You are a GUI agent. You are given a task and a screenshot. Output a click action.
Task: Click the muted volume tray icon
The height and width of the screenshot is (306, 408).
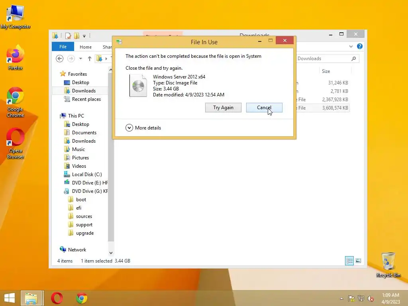pyautogui.click(x=370, y=298)
